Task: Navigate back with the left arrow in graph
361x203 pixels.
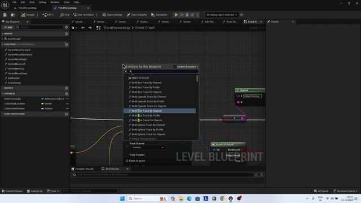Action: point(83,28)
